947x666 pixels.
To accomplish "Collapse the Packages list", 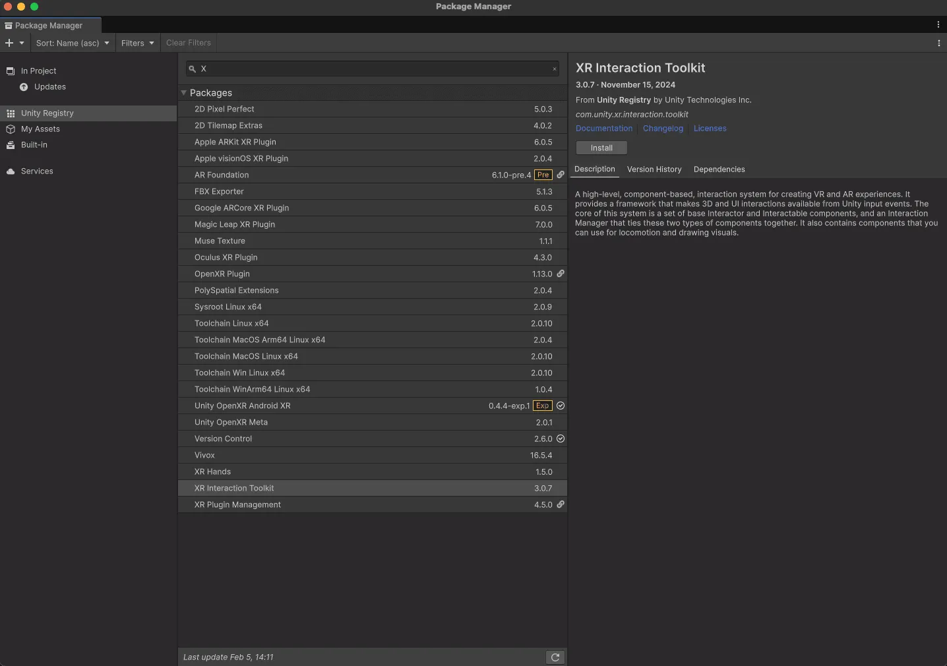I will [183, 92].
